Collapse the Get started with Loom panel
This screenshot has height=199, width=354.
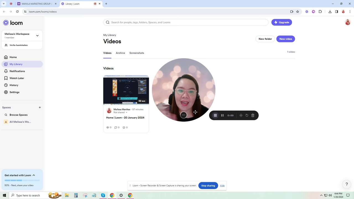[x=34, y=175]
